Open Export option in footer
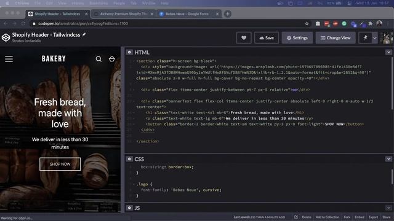Image resolution: width=394 pixels, height=221 pixels. 373,217
